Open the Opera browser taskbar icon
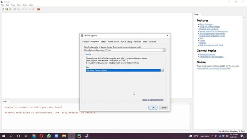247x139 pixels. (x=41, y=136)
